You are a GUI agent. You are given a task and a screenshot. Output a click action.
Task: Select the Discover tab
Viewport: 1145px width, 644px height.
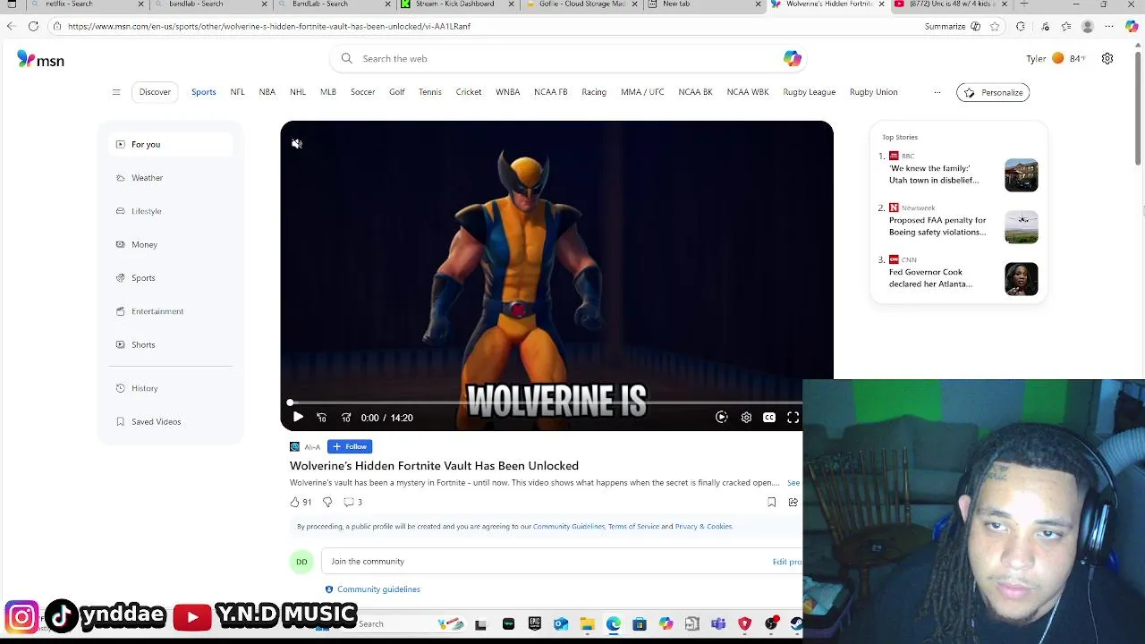click(x=155, y=92)
